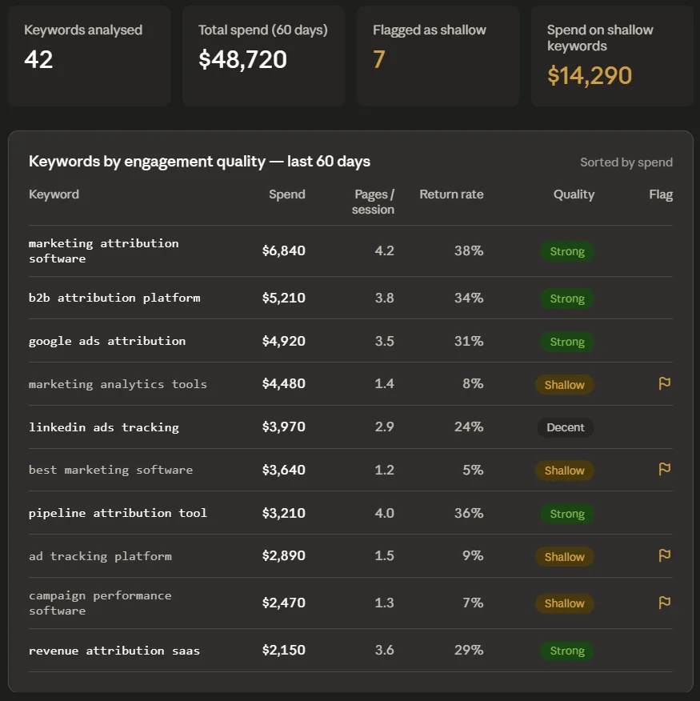Select keyword marketing analytics tools
700x701 pixels.
tap(118, 384)
